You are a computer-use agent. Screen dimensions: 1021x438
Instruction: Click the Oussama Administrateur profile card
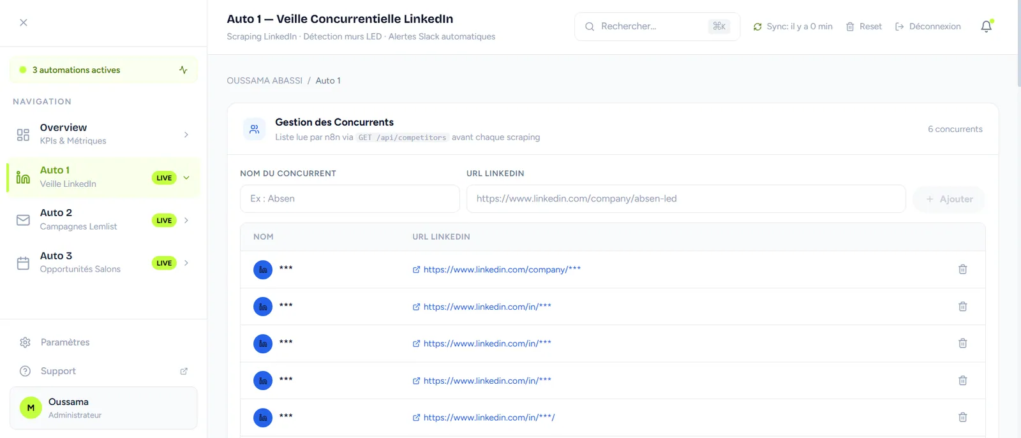click(x=103, y=408)
